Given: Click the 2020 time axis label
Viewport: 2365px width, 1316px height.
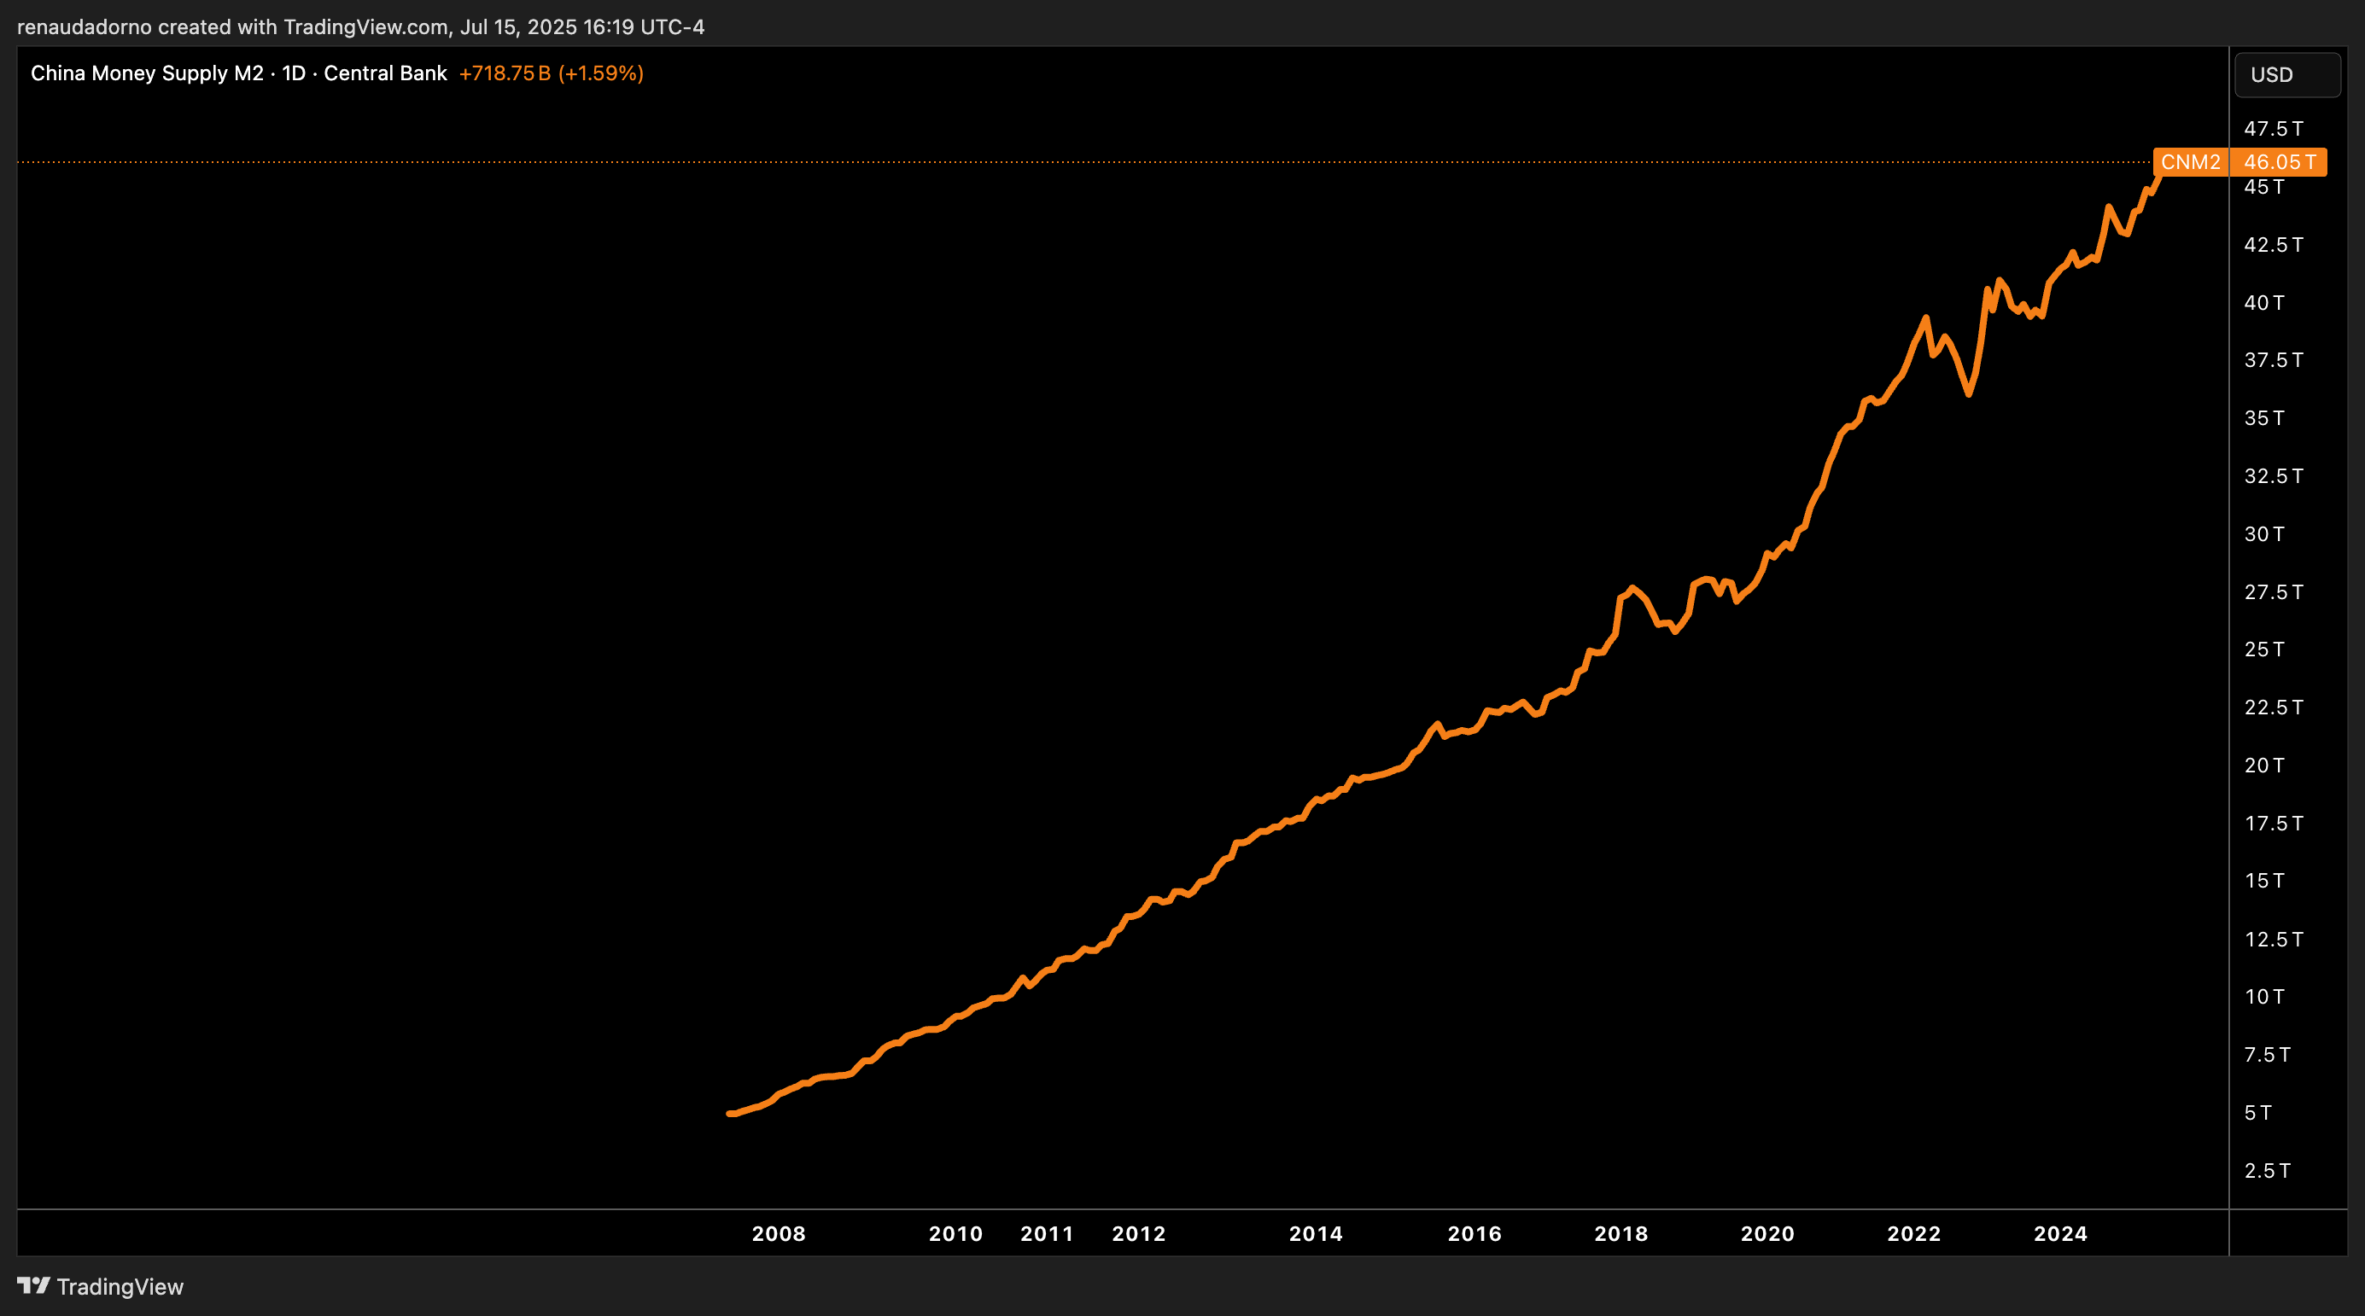Looking at the screenshot, I should pos(1767,1233).
